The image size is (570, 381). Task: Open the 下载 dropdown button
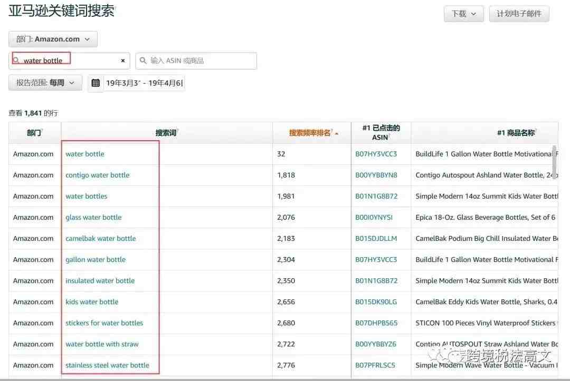tap(463, 14)
